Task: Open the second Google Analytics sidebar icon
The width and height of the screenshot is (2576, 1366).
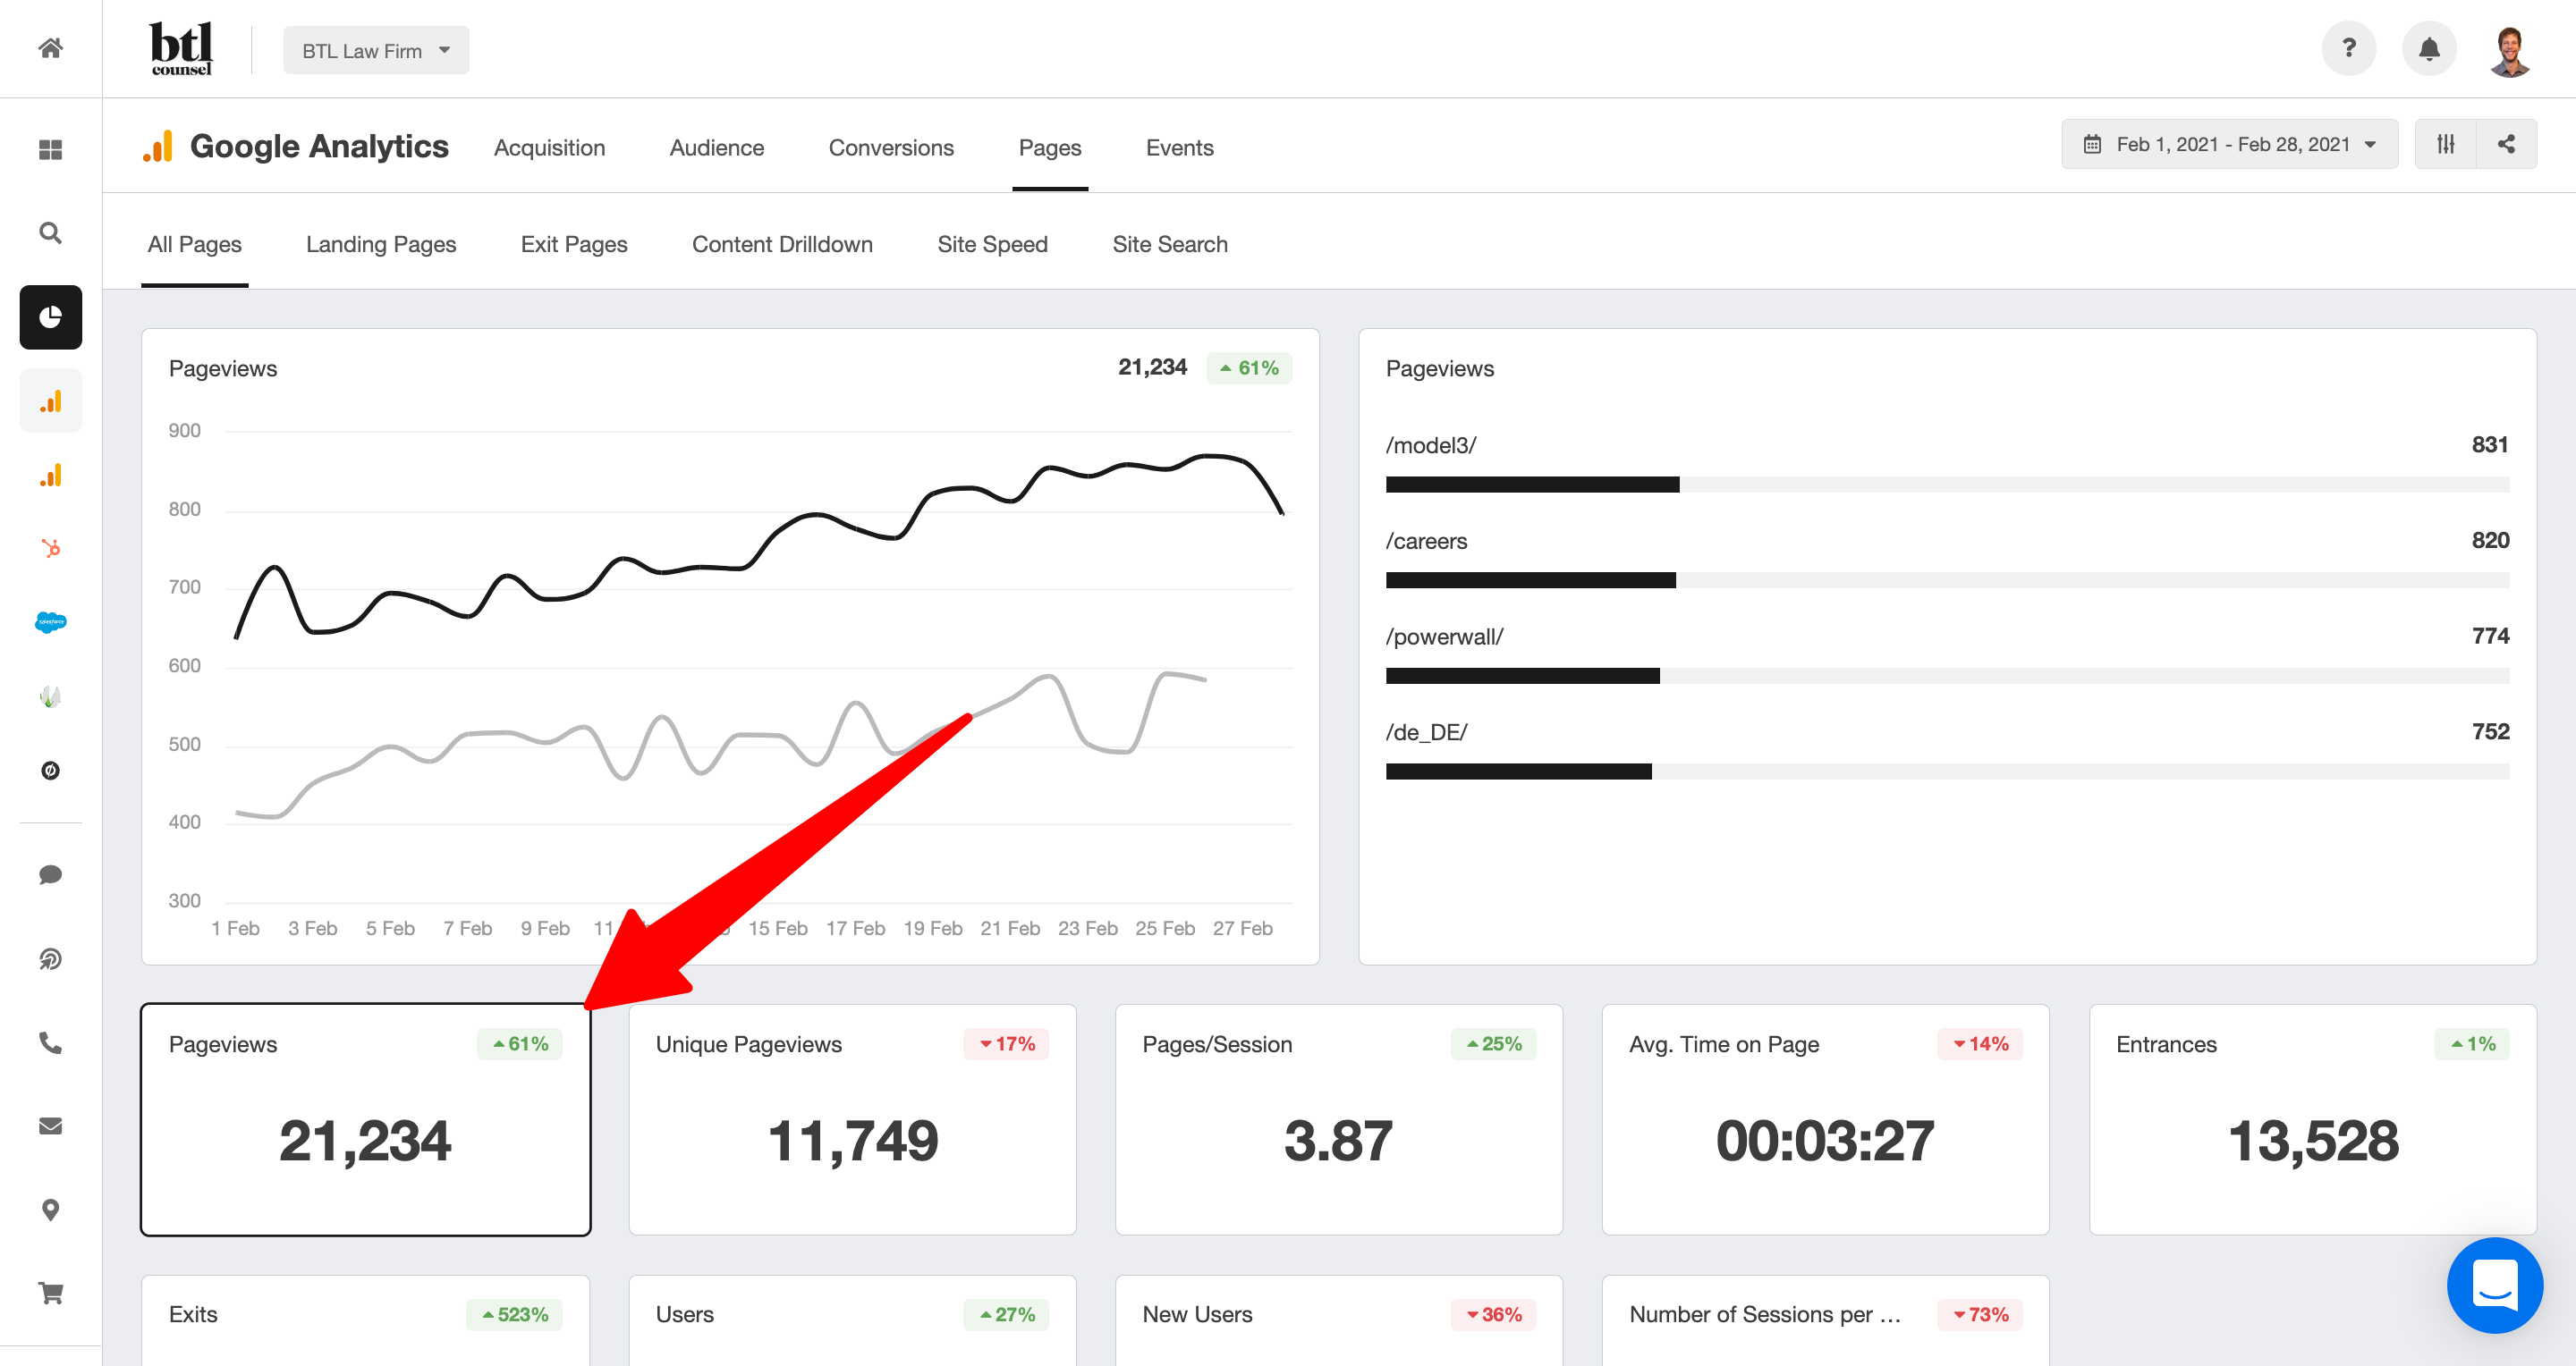Action: coord(50,475)
